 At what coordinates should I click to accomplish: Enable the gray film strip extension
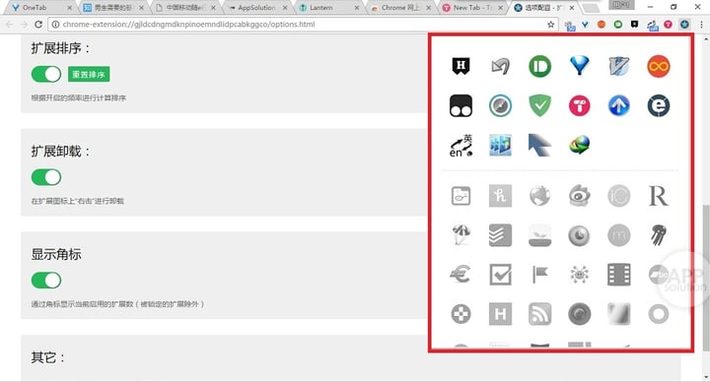(x=618, y=275)
